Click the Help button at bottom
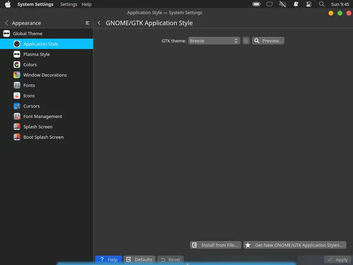The width and height of the screenshot is (353, 265). [109, 259]
